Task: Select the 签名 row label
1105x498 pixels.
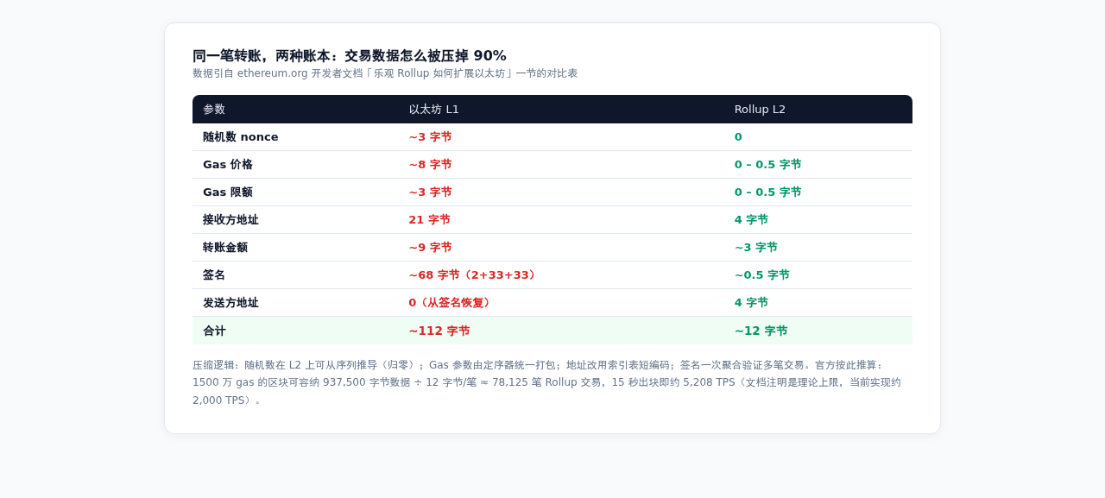Action: (214, 275)
